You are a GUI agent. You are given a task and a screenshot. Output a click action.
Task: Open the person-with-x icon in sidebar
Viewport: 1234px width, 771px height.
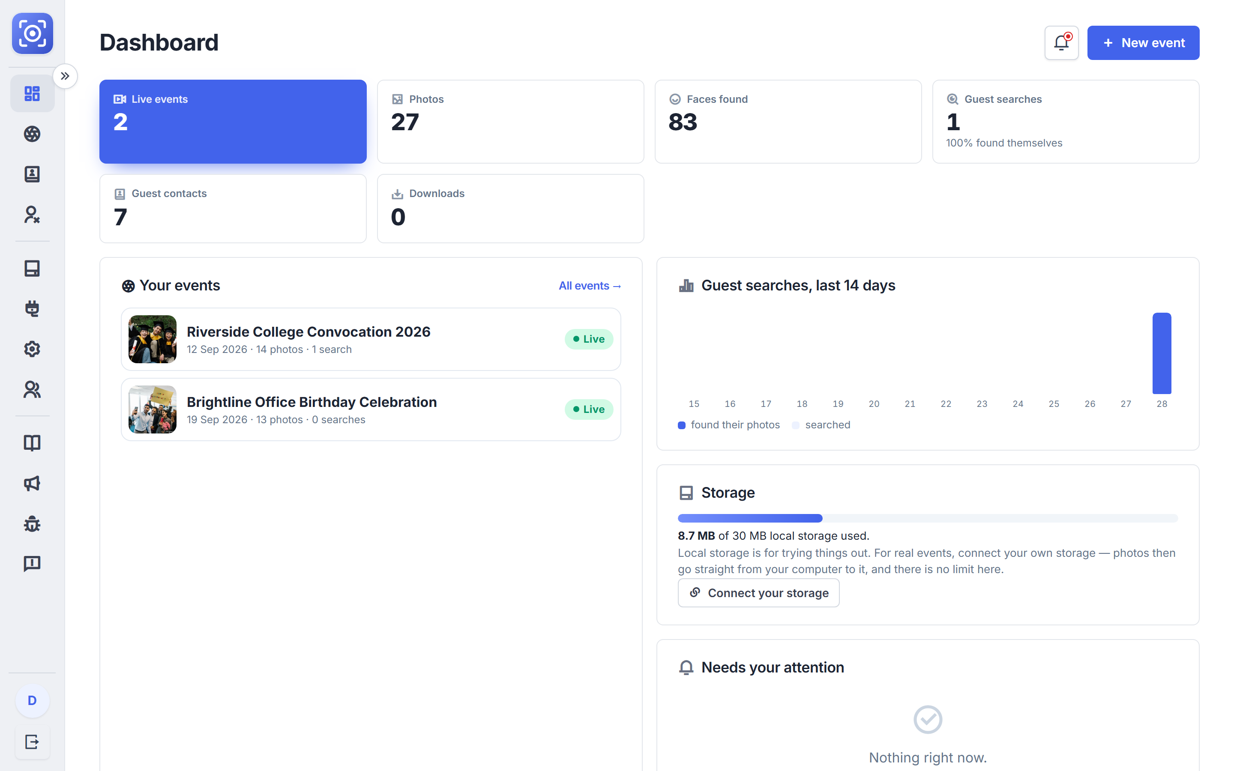[32, 215]
